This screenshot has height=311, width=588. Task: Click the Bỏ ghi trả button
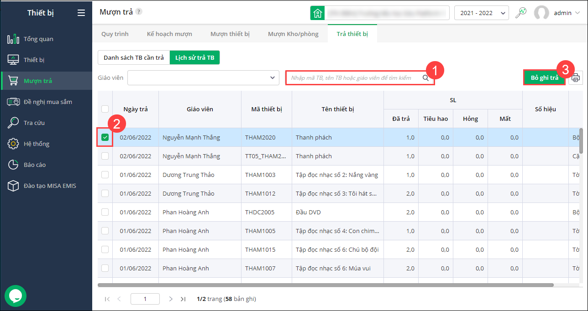click(x=544, y=78)
